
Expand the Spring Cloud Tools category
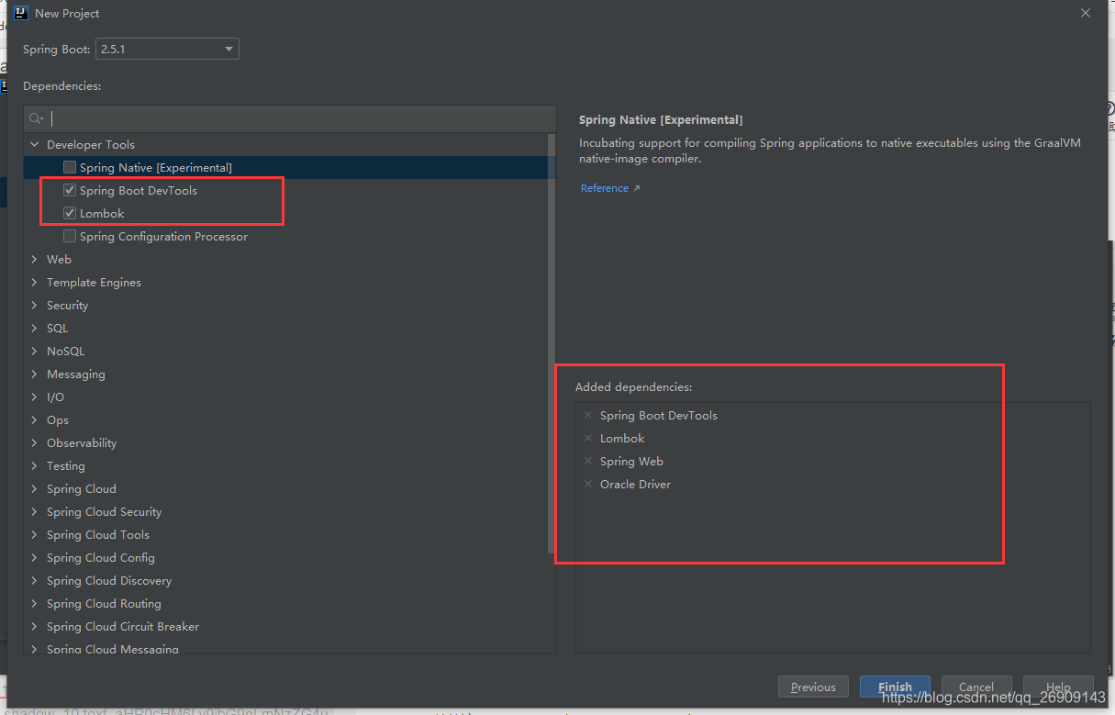tap(35, 534)
